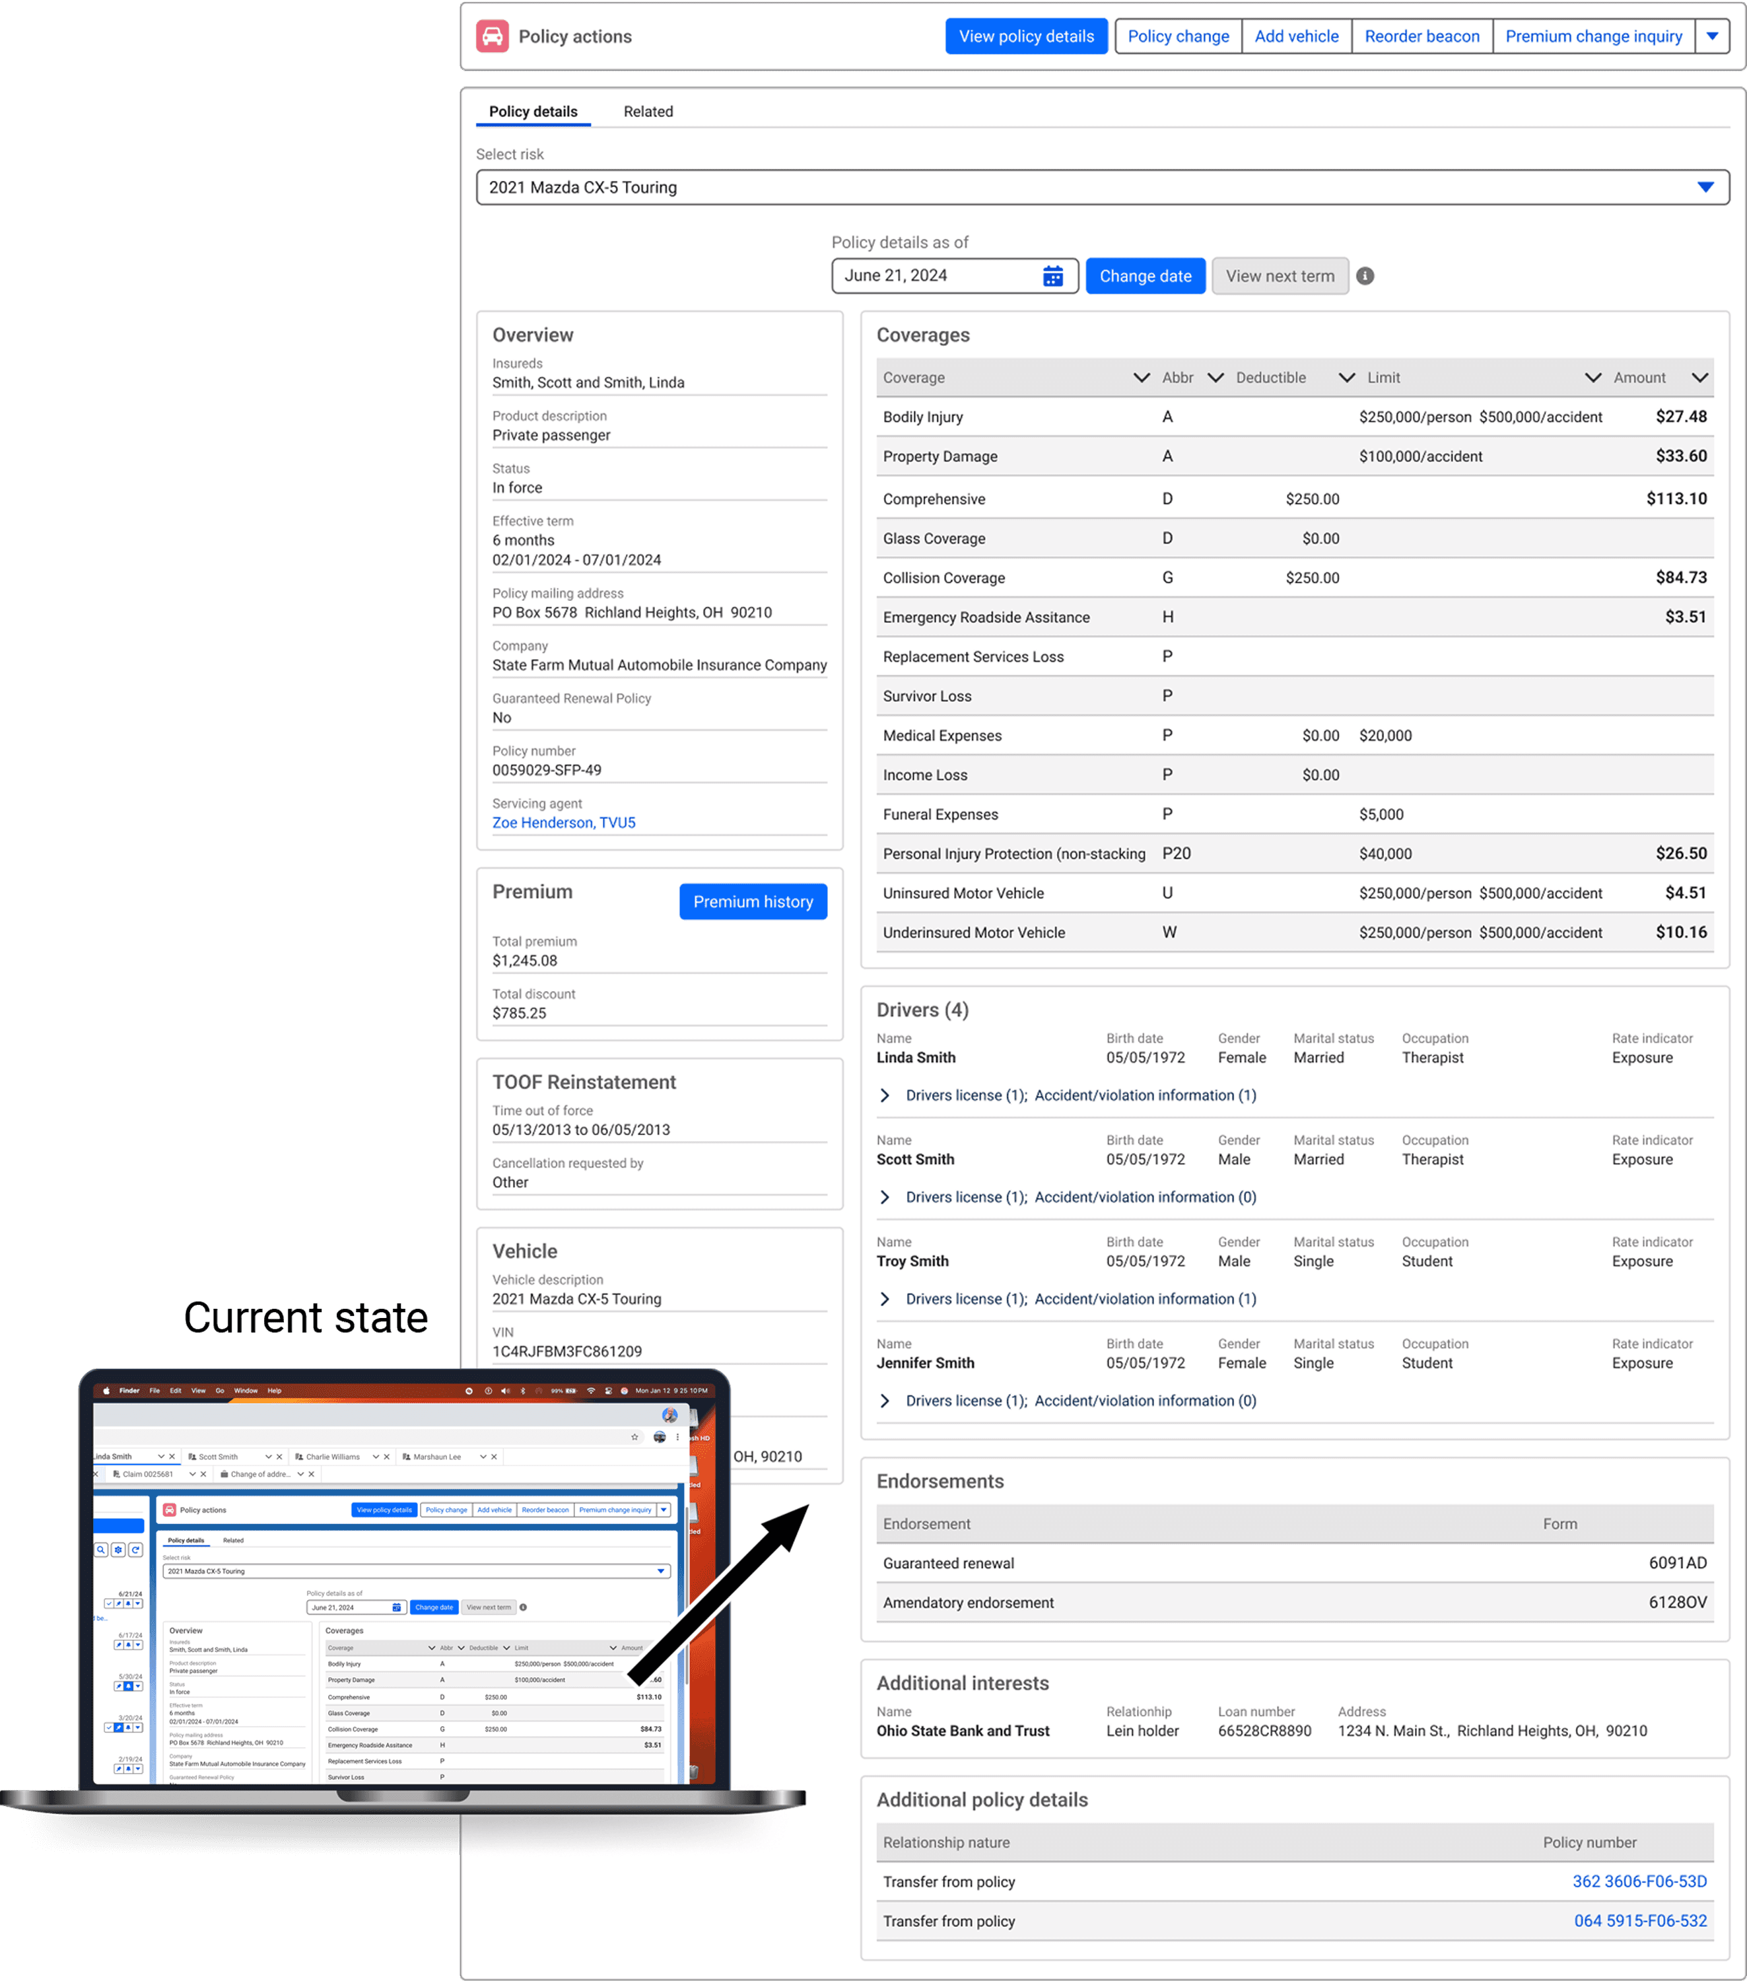1747x1981 pixels.
Task: Click the policy date input field
Action: coord(935,276)
